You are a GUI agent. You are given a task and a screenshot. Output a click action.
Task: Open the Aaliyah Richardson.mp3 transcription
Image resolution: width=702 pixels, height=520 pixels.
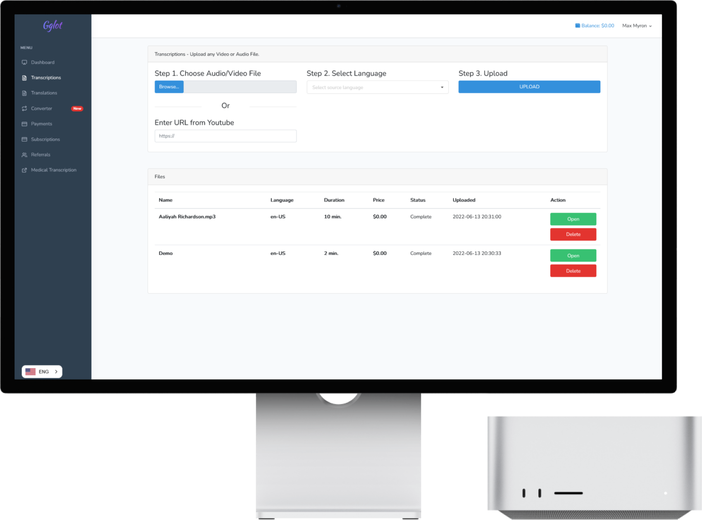[573, 219]
